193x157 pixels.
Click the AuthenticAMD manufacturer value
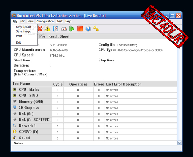tap(59, 50)
